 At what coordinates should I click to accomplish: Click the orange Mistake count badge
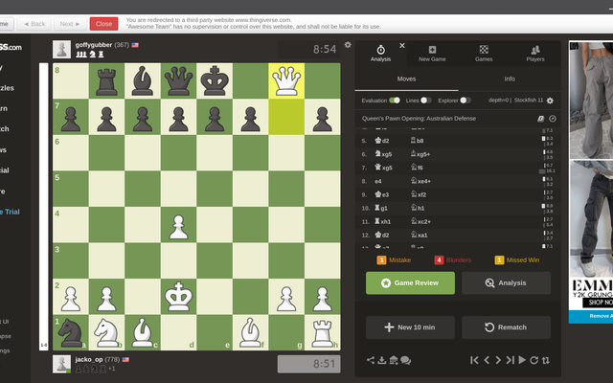381,259
